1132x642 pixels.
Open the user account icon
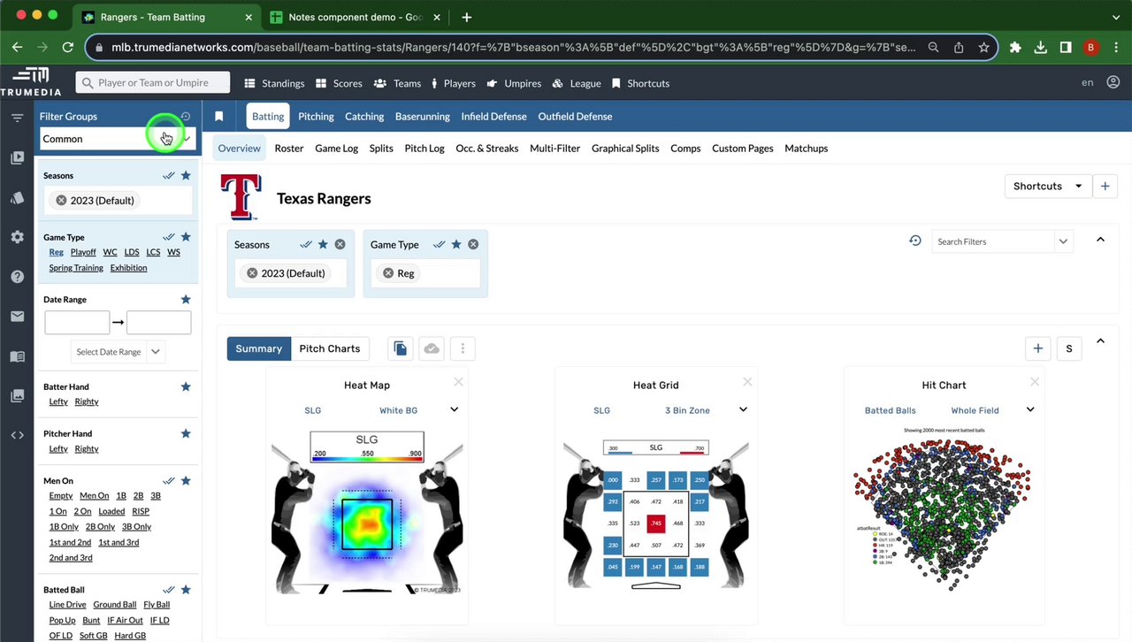click(x=1113, y=82)
